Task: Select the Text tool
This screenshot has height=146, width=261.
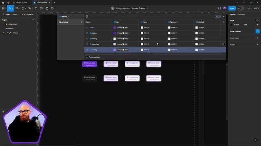Action: coord(36,8)
